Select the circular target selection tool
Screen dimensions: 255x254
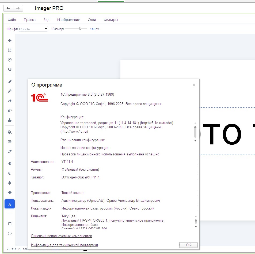tap(10, 60)
